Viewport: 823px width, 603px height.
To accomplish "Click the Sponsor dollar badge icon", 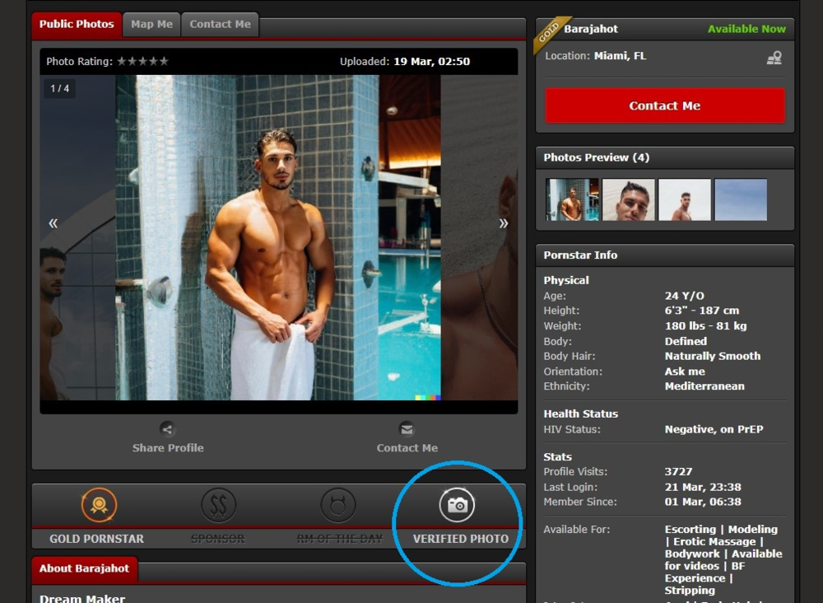I will (x=218, y=505).
